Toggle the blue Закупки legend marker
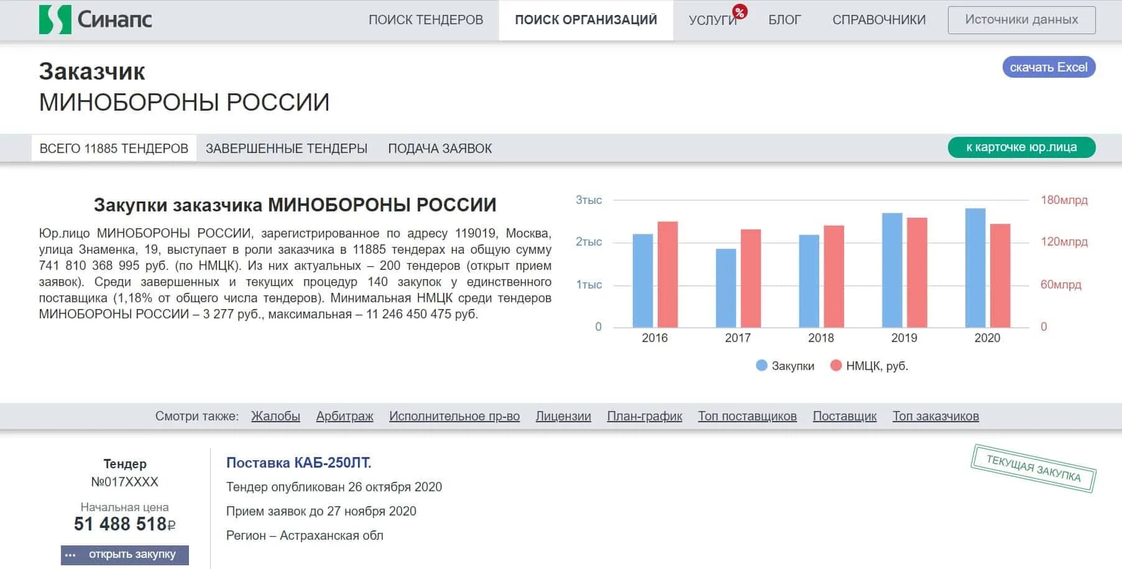 [x=761, y=366]
